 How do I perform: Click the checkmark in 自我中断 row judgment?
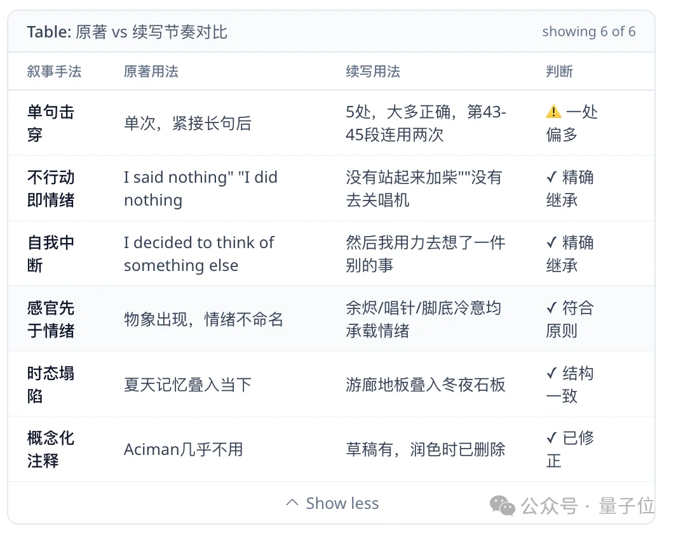(x=551, y=243)
